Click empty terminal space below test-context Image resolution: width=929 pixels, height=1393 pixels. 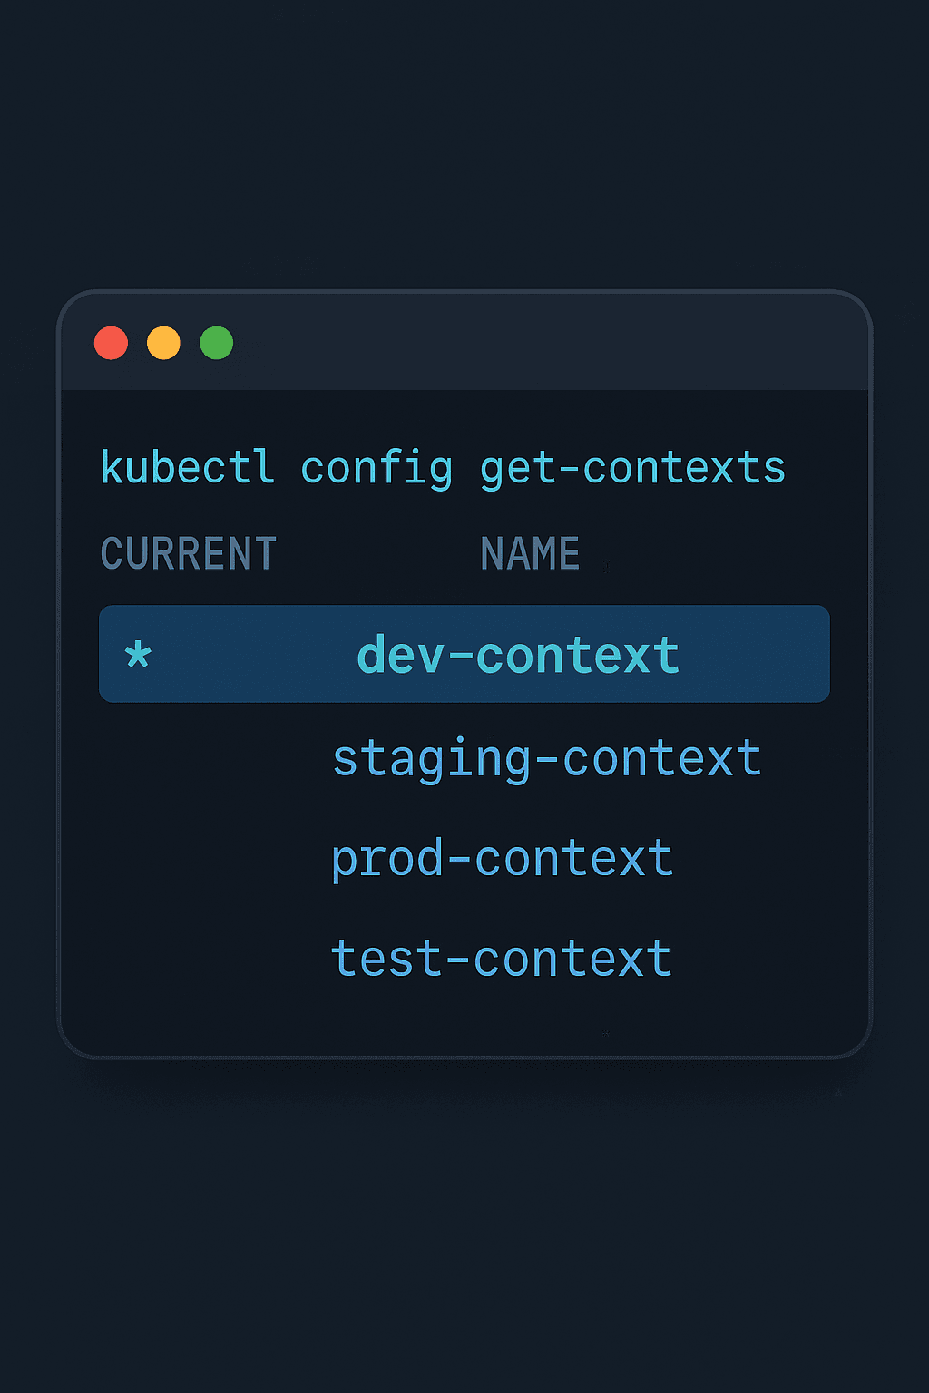coord(464,1020)
